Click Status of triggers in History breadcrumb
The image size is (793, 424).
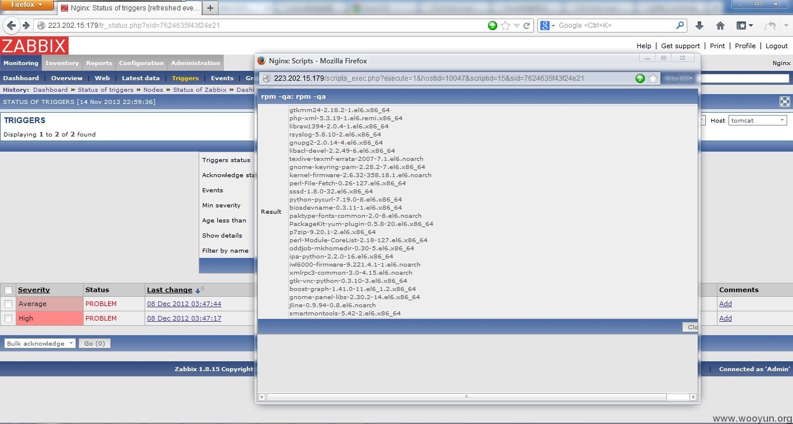coord(106,90)
